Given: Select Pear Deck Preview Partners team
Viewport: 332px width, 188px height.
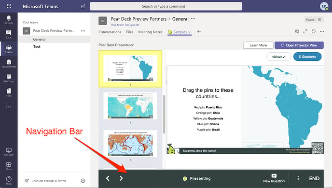Looking at the screenshot, I should point(54,31).
